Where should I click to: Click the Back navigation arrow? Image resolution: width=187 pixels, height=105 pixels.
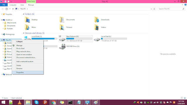pos(3,9)
